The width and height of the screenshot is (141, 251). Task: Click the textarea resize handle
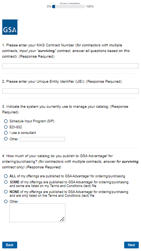(x=62, y=219)
